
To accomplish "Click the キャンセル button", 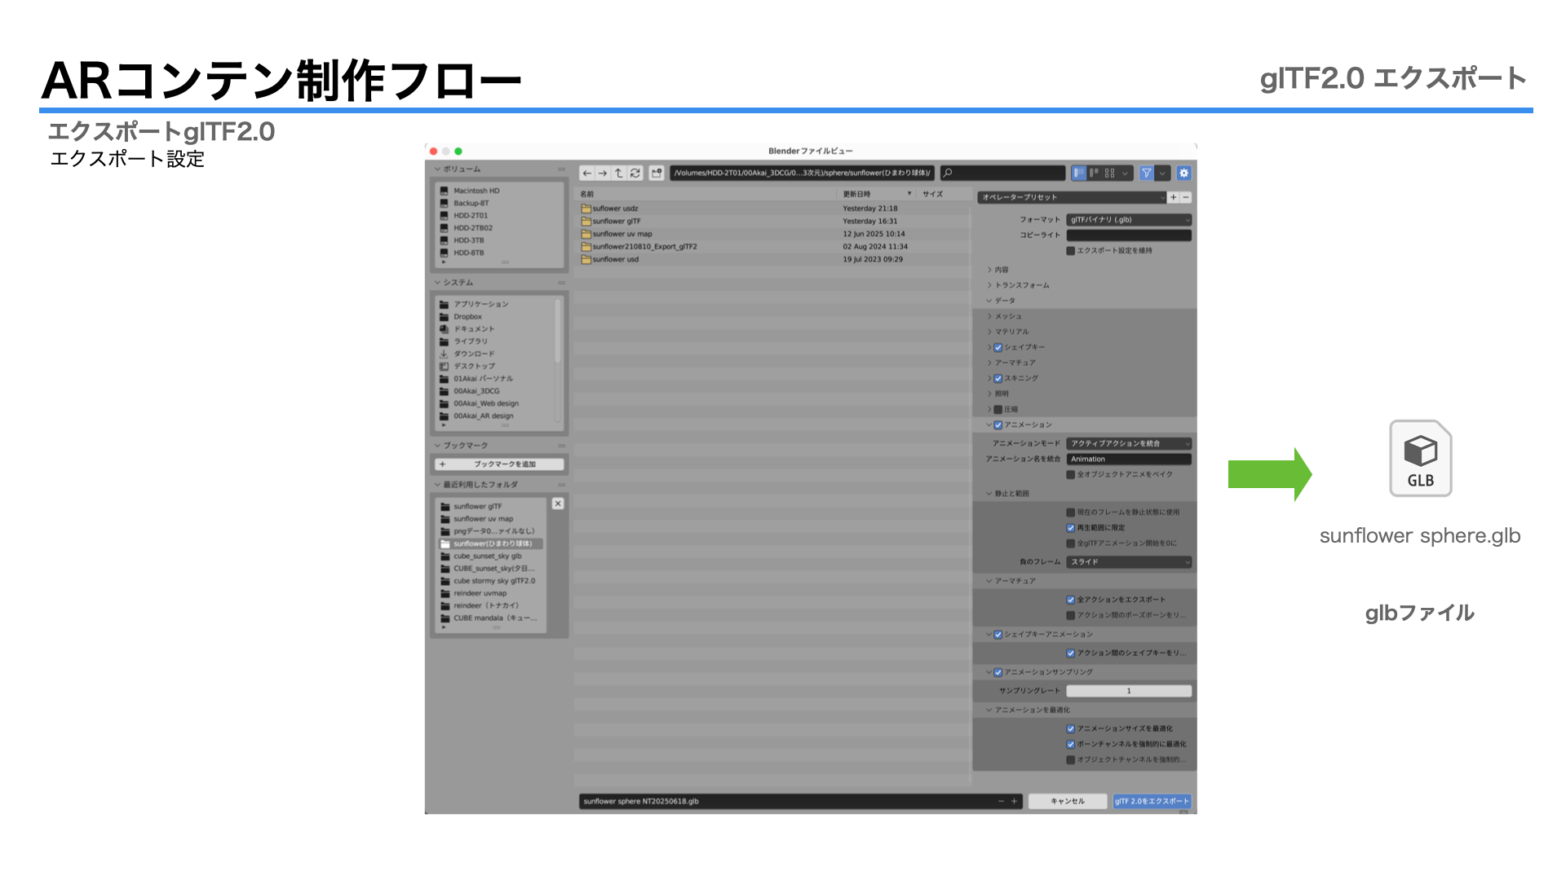I will click(x=1068, y=802).
